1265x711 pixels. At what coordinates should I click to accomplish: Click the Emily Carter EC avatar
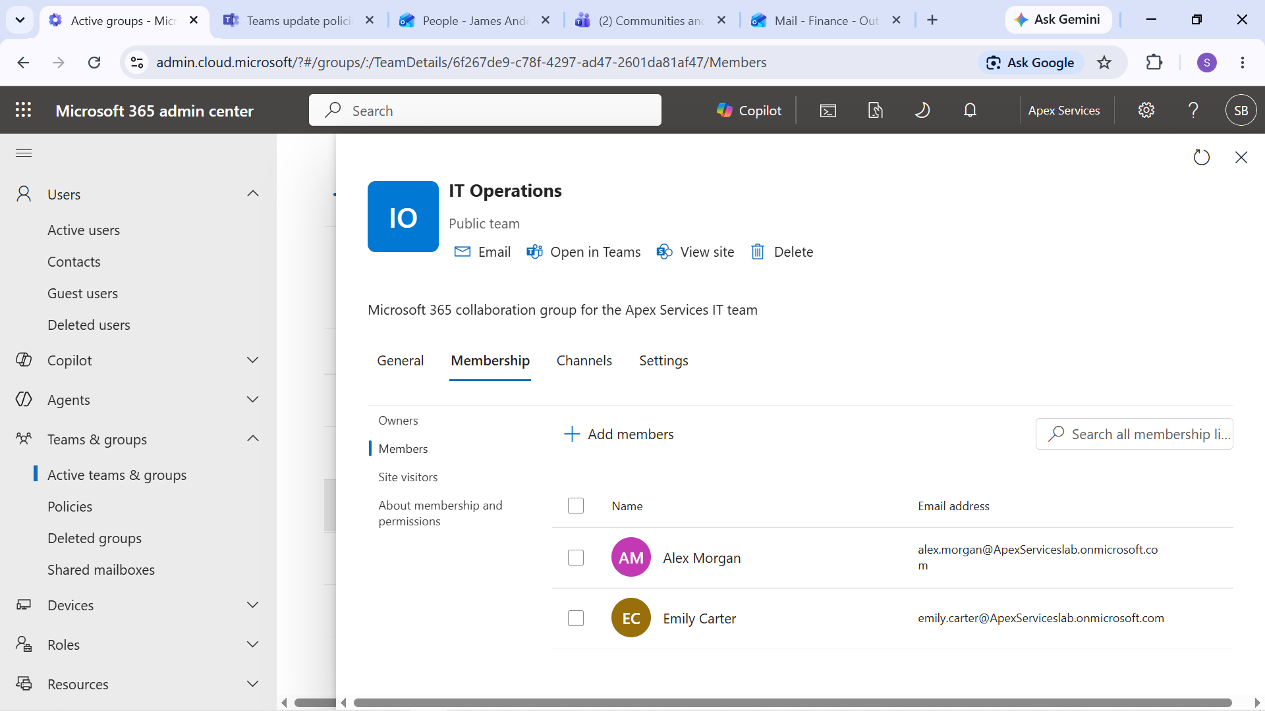click(x=631, y=618)
